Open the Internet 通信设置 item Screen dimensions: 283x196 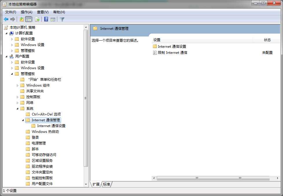(x=172, y=46)
